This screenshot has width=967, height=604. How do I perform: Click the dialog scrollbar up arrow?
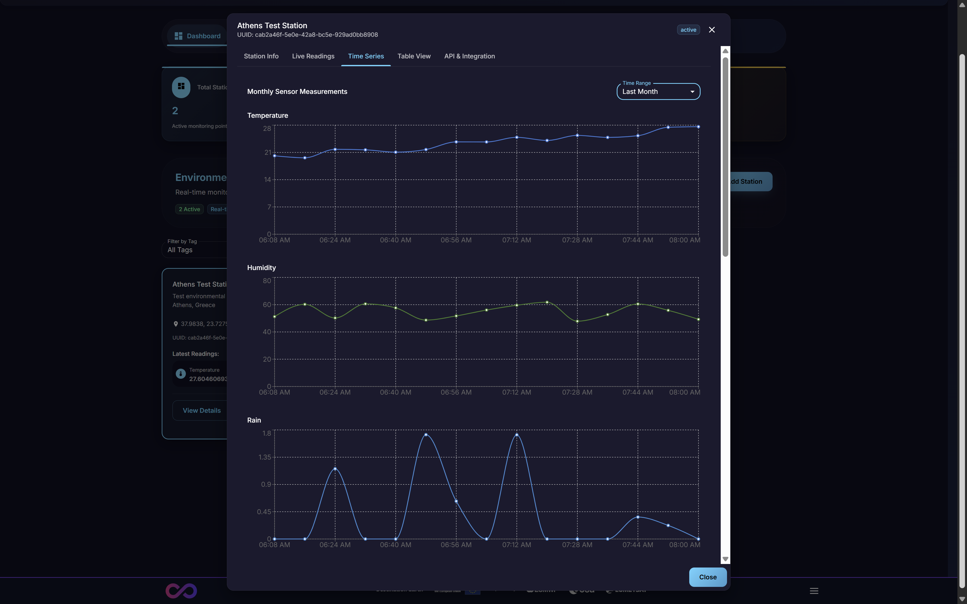tap(725, 51)
